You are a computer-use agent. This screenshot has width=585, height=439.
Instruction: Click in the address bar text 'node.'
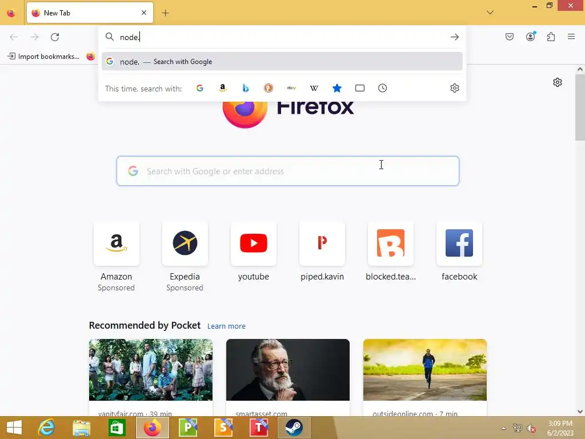coord(130,37)
